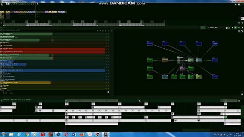The width and height of the screenshot is (244, 137).
Task: Select the yellow-green module in the bottom row
Action: (199, 76)
